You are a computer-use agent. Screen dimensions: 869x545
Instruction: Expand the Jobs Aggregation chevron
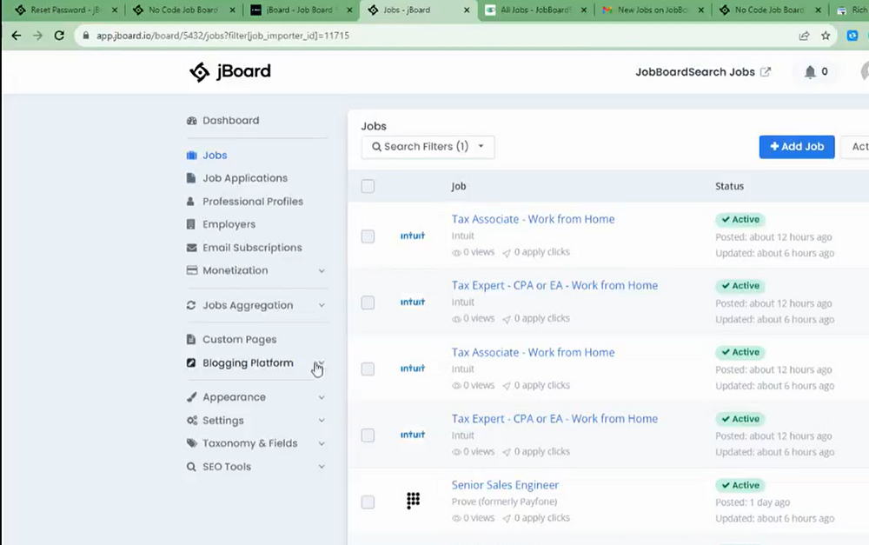pyautogui.click(x=322, y=305)
